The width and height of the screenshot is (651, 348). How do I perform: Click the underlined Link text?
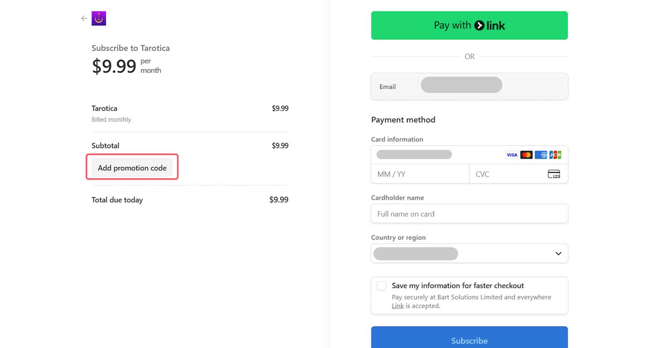pyautogui.click(x=398, y=306)
